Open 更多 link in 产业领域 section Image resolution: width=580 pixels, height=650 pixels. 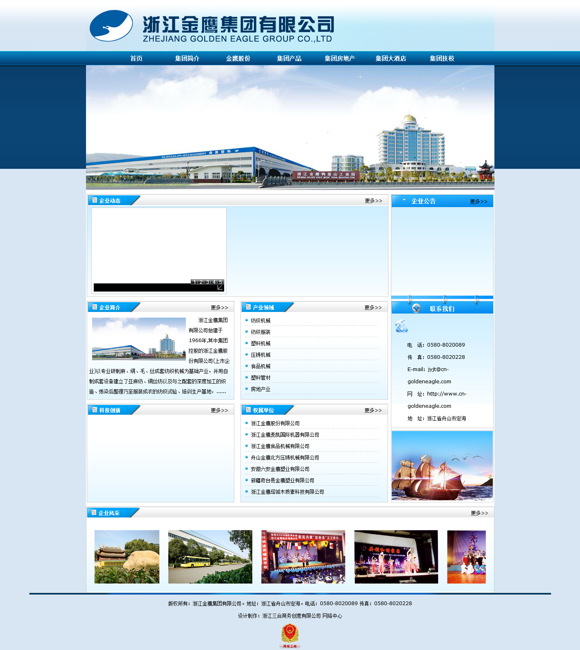click(x=373, y=307)
